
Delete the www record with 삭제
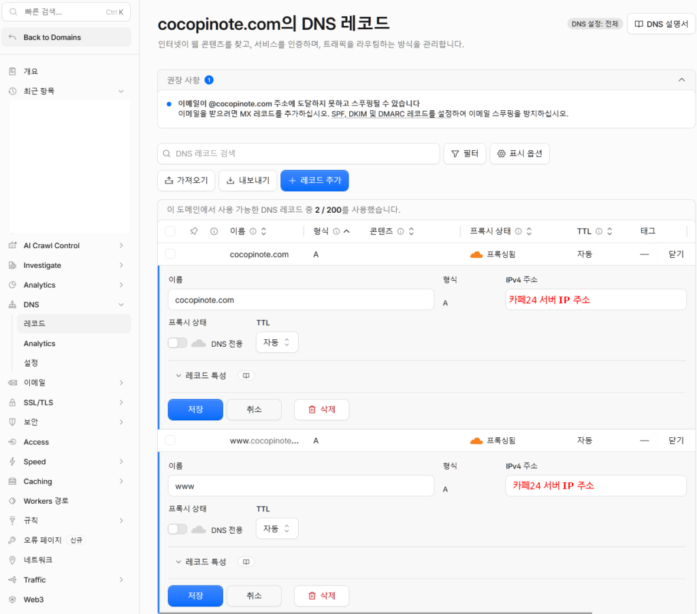pyautogui.click(x=321, y=596)
